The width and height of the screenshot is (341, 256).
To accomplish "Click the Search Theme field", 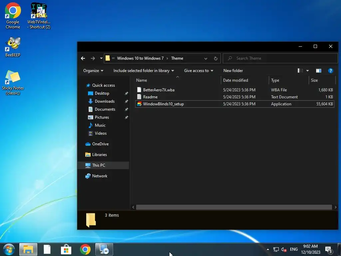I will pyautogui.click(x=280, y=58).
